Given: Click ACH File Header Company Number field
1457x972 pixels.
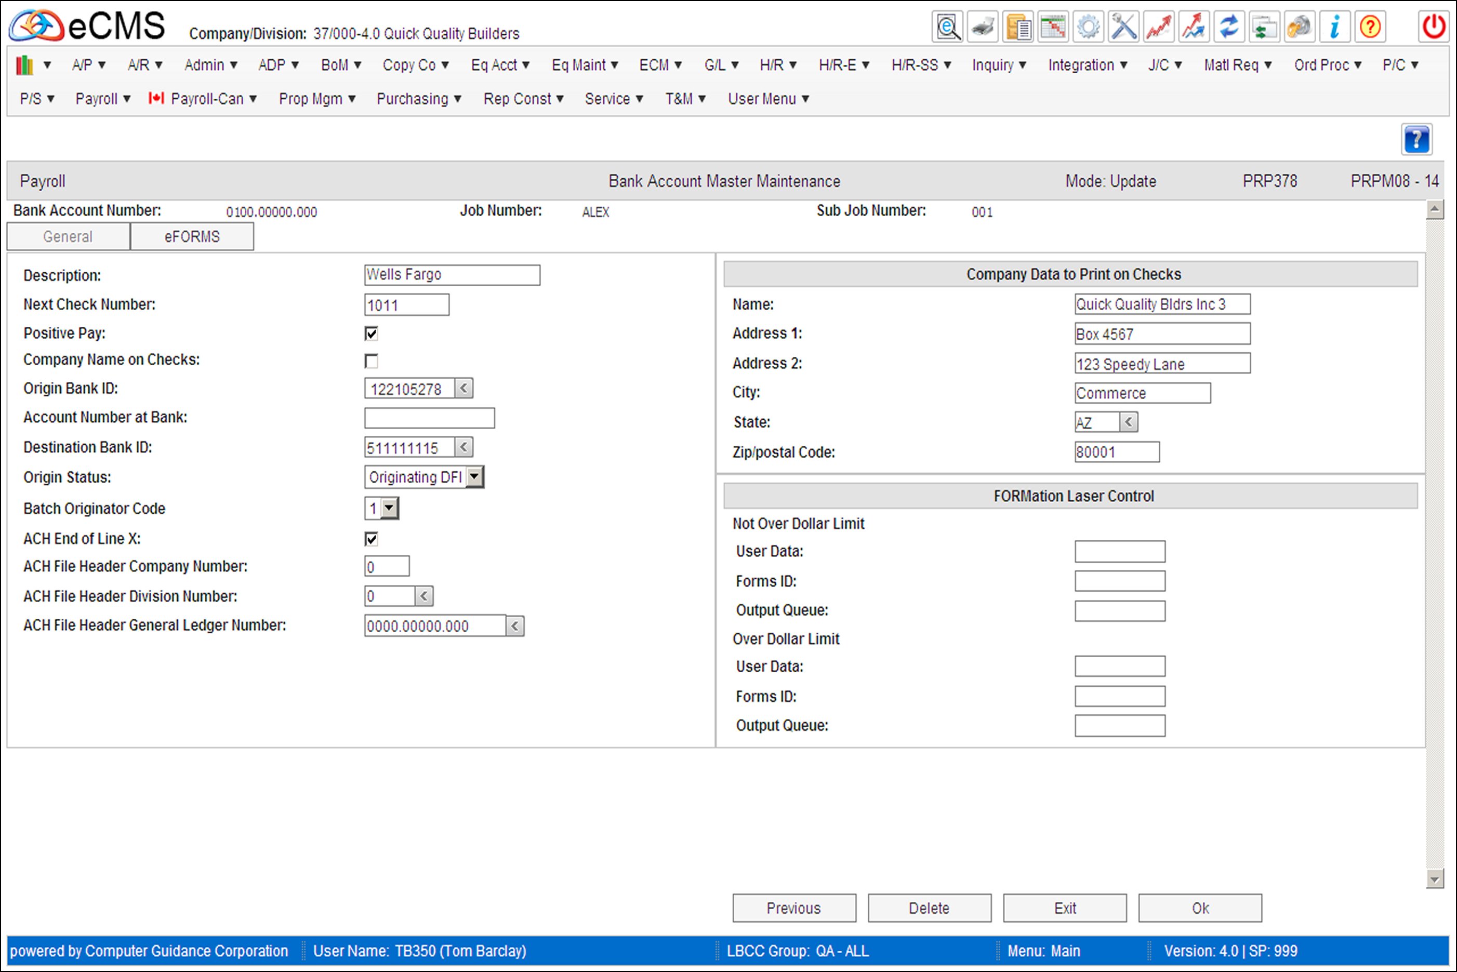Looking at the screenshot, I should (387, 566).
